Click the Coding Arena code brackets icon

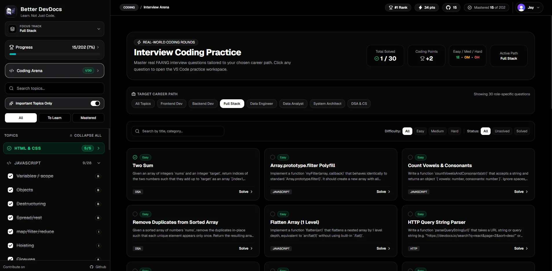click(x=12, y=71)
